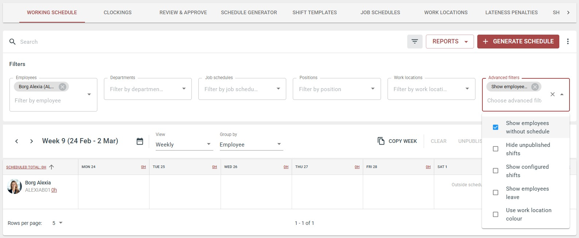Remove the Show employees advanced filter chip
Viewport: 579px width, 238px height.
click(x=535, y=87)
